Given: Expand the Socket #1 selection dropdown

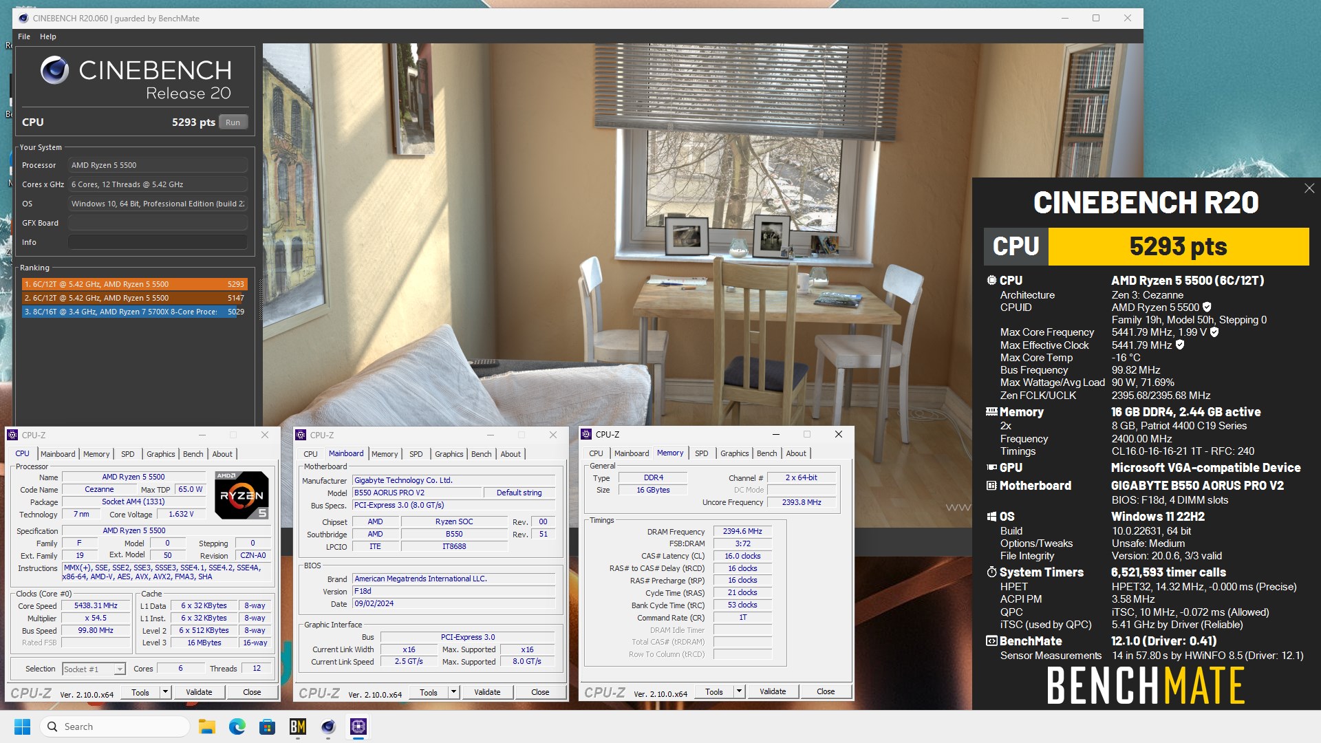Looking at the screenshot, I should 120,669.
